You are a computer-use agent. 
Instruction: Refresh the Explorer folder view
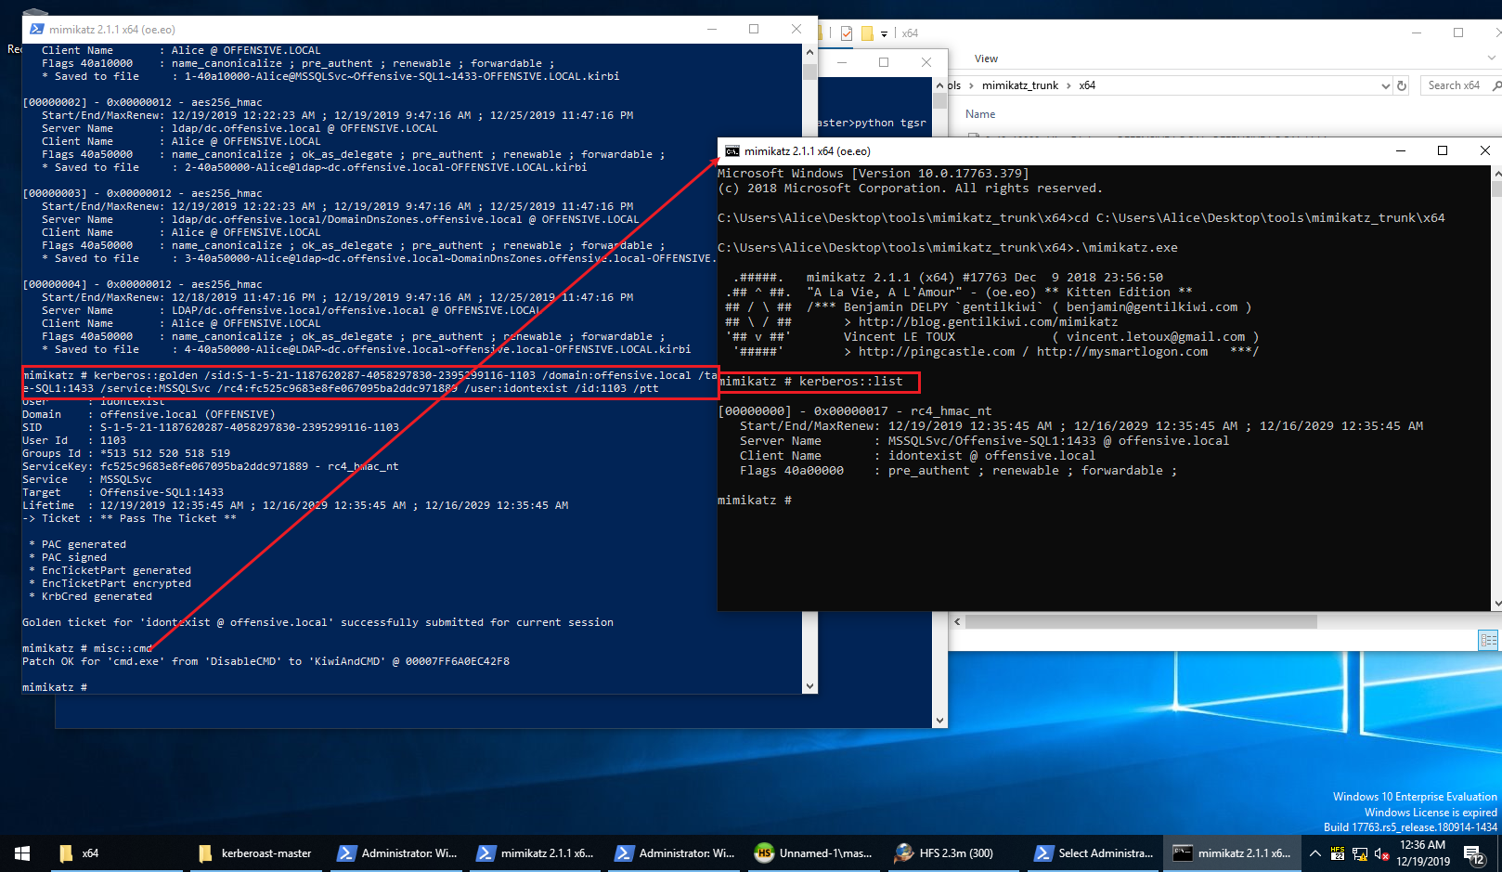point(1402,85)
